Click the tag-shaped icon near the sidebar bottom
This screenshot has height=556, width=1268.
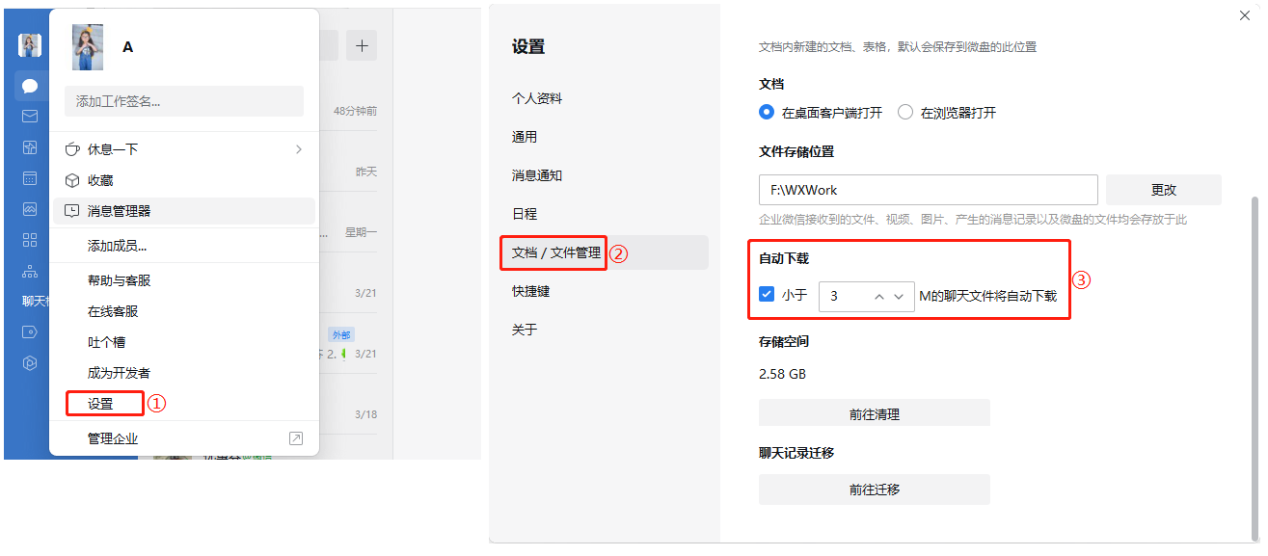30,332
